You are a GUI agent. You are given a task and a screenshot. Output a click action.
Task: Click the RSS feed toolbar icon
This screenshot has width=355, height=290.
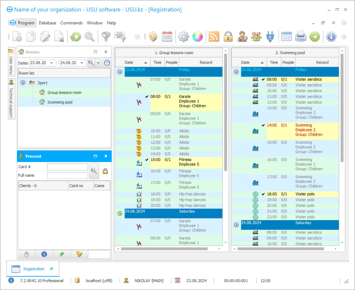214,37
